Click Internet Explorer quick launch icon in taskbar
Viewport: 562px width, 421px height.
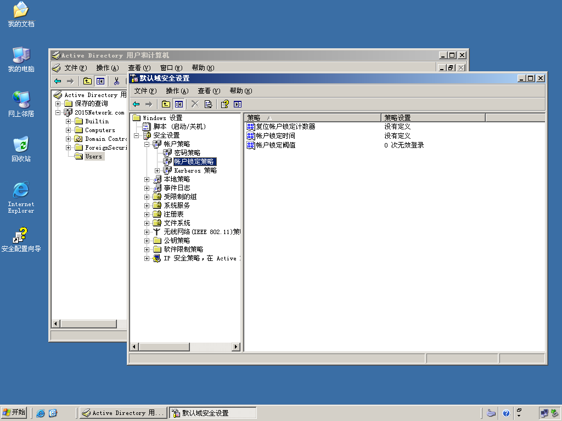tap(41, 413)
